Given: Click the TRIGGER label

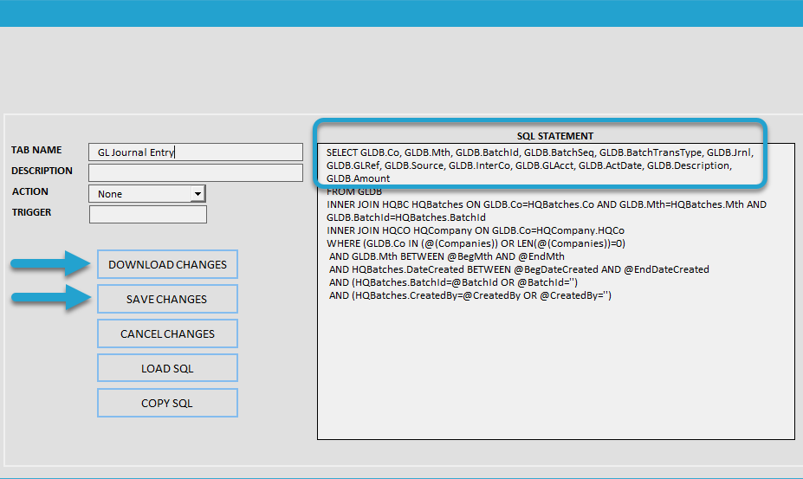Looking at the screenshot, I should 32,212.
